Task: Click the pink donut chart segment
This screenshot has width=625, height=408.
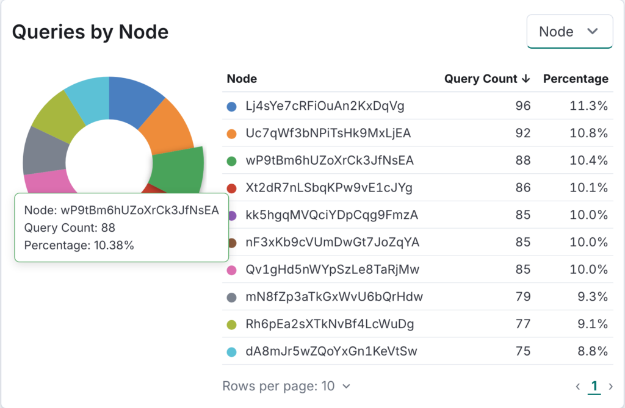Action: point(48,182)
